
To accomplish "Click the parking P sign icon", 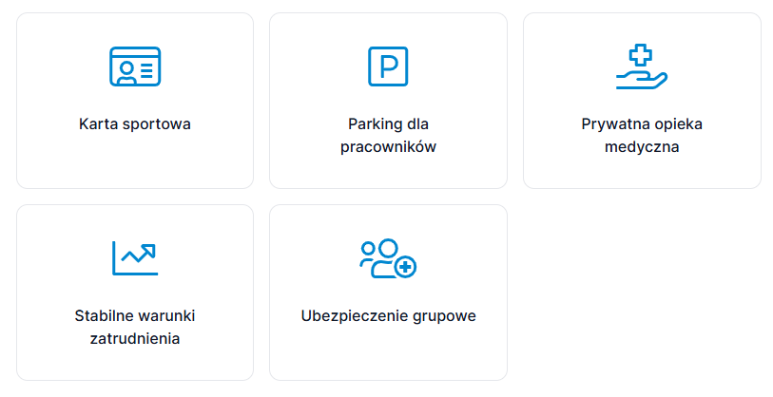I will point(388,66).
